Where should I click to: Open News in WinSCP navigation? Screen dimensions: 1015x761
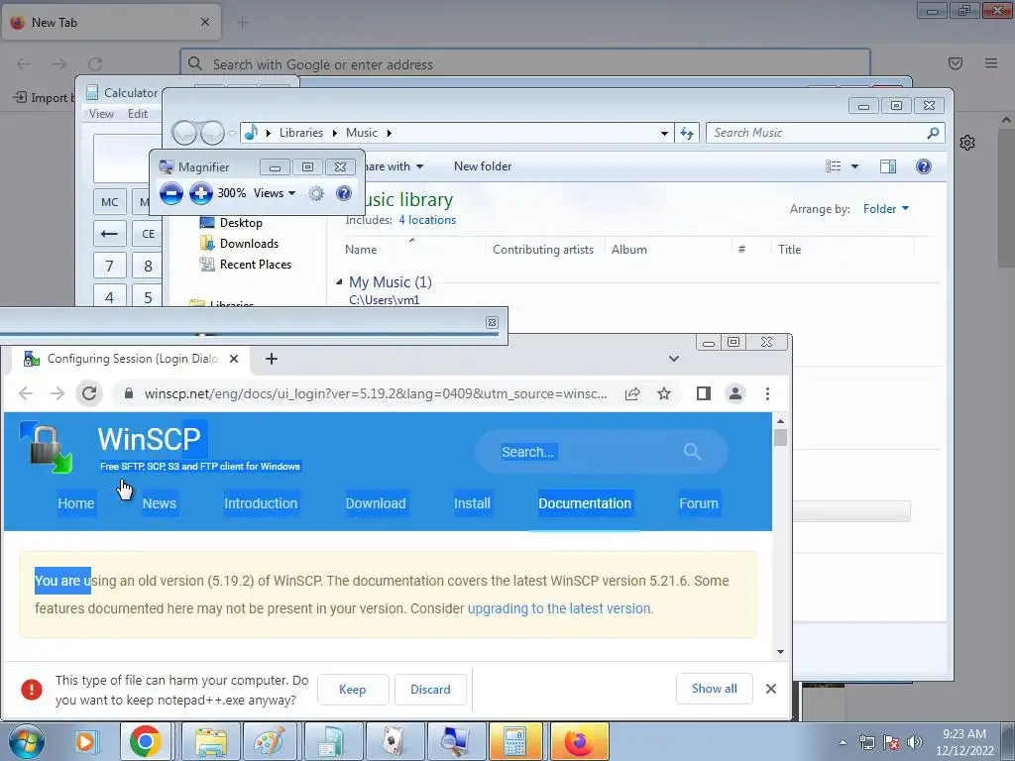[160, 503]
